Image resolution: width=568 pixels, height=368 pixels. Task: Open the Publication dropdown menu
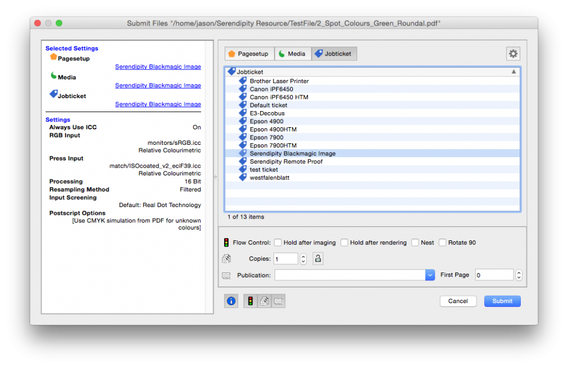click(x=430, y=275)
